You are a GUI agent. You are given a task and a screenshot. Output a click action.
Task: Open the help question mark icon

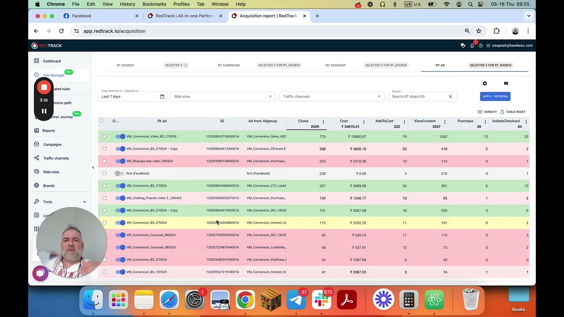[x=481, y=46]
